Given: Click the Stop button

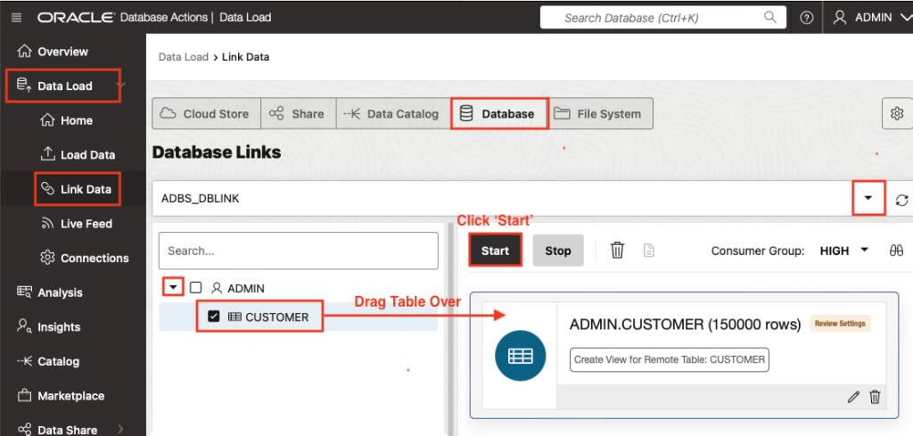Looking at the screenshot, I should (x=558, y=251).
